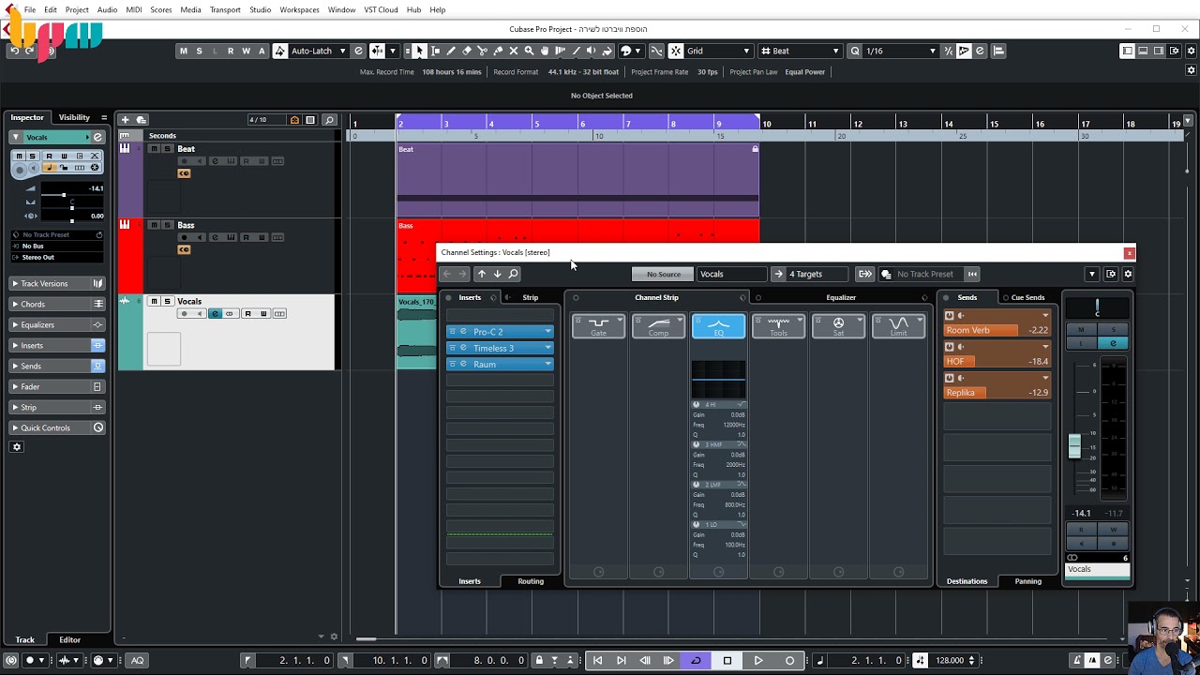Click the Sat saturation strip module
The height and width of the screenshot is (675, 1200).
coord(838,325)
